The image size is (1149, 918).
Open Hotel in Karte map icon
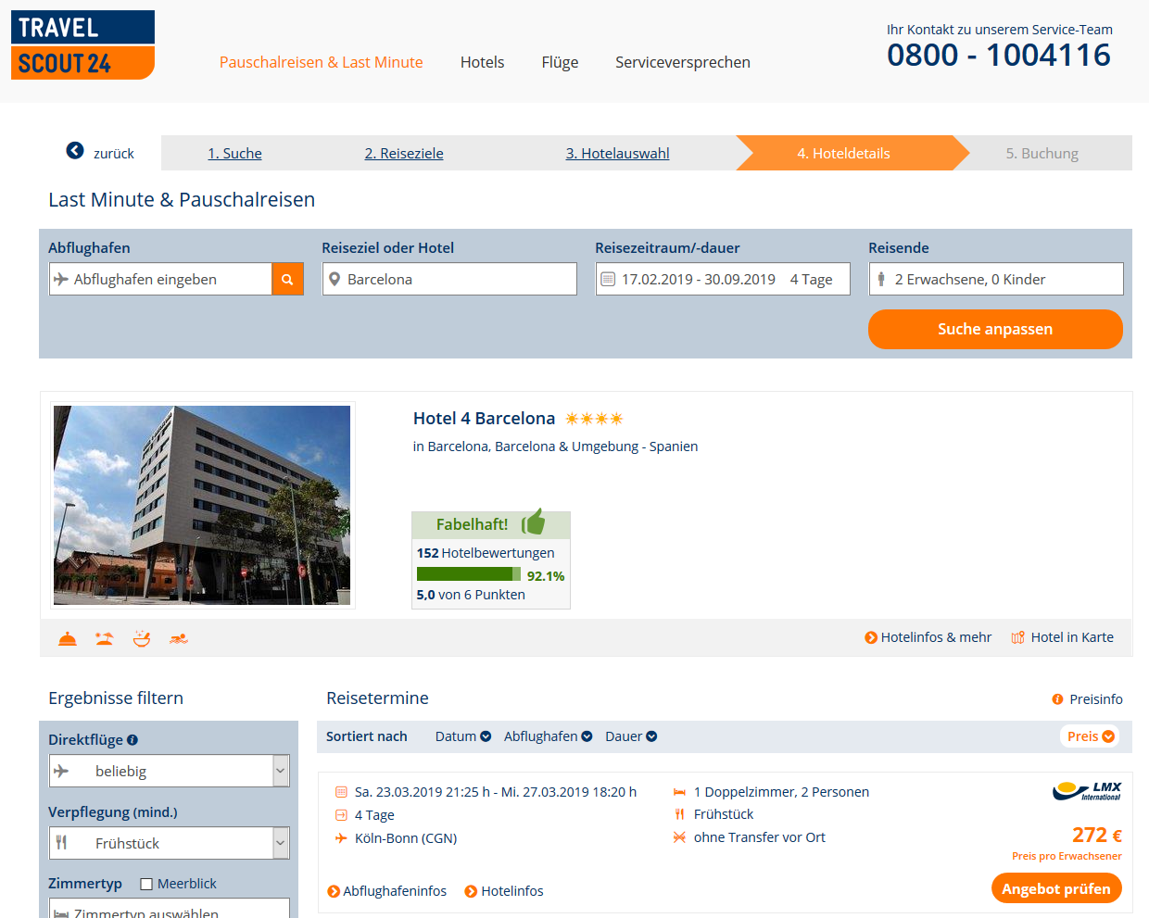point(1017,637)
